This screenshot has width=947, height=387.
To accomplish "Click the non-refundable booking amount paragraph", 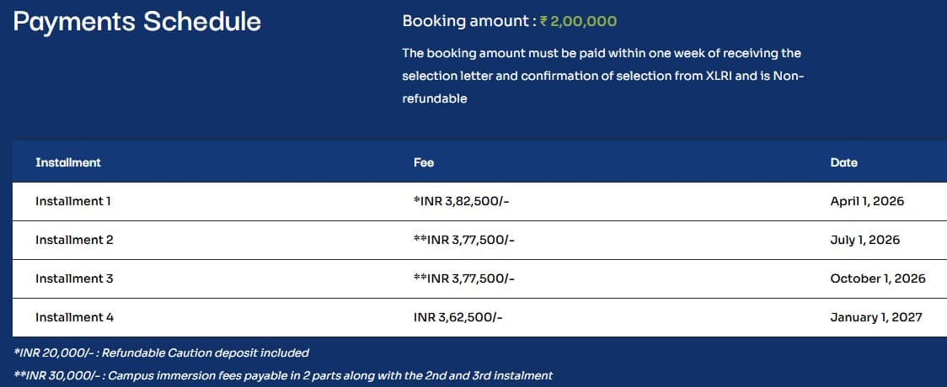I will pos(603,76).
